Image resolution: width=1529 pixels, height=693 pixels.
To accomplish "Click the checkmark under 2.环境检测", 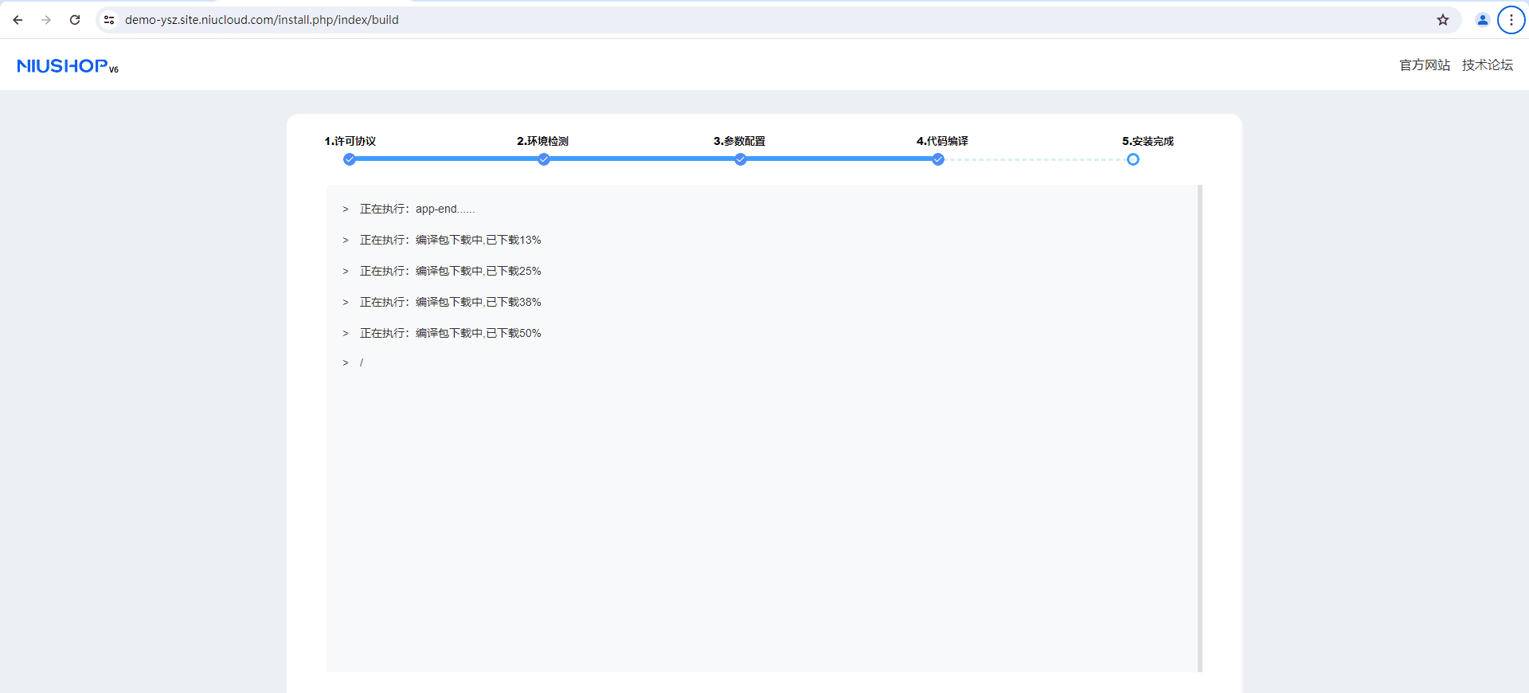I will point(543,159).
